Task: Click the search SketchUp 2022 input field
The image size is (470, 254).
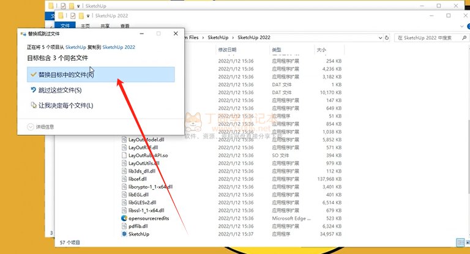Action: click(427, 38)
